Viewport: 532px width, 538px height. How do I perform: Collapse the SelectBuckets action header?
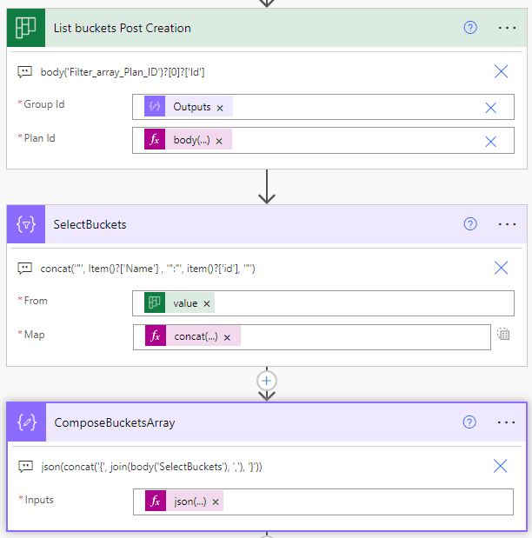243,224
